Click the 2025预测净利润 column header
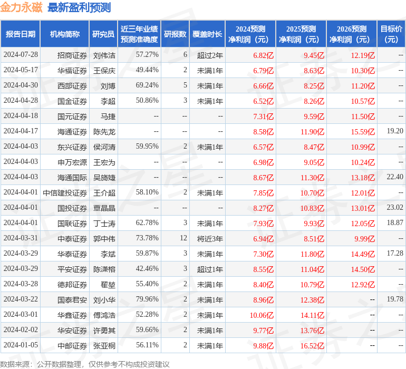Screen dimensions: 406x369 301,34
